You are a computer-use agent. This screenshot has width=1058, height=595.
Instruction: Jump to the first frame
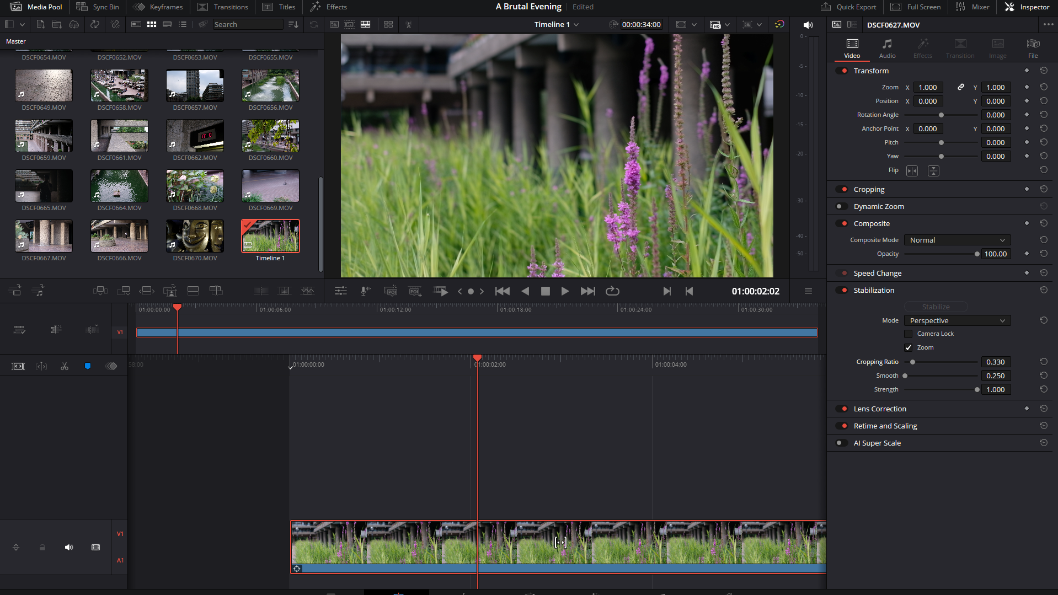(x=503, y=291)
